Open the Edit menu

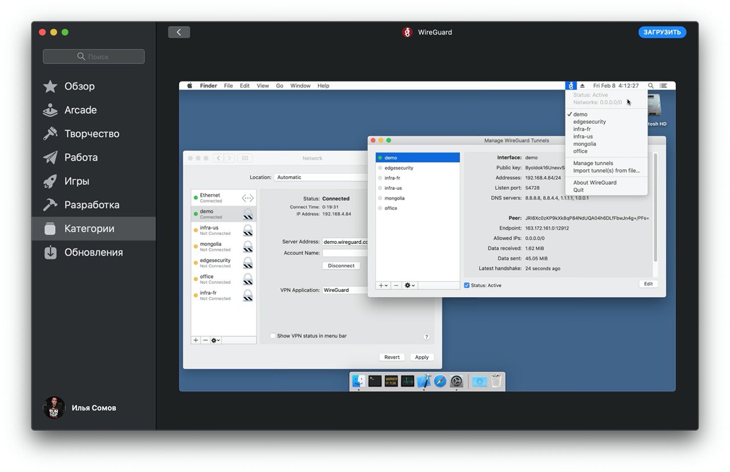245,86
